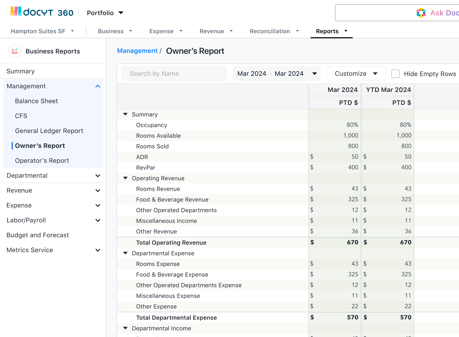Open the Customize dropdown

click(x=356, y=74)
